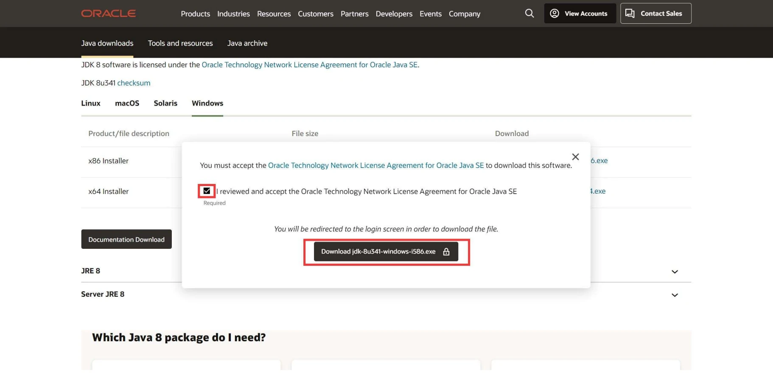The image size is (773, 373).
Task: Click the Contact Sales button
Action: coord(655,14)
